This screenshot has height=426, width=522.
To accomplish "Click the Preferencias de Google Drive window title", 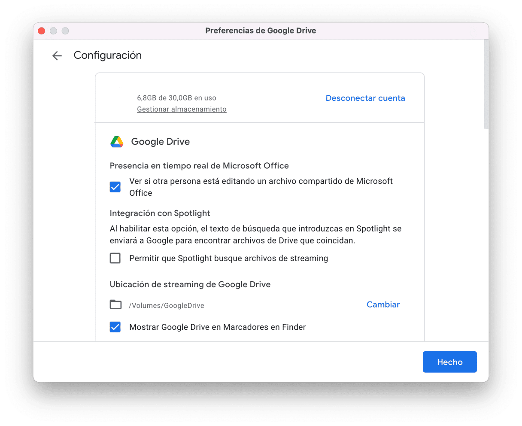I will pos(261,30).
